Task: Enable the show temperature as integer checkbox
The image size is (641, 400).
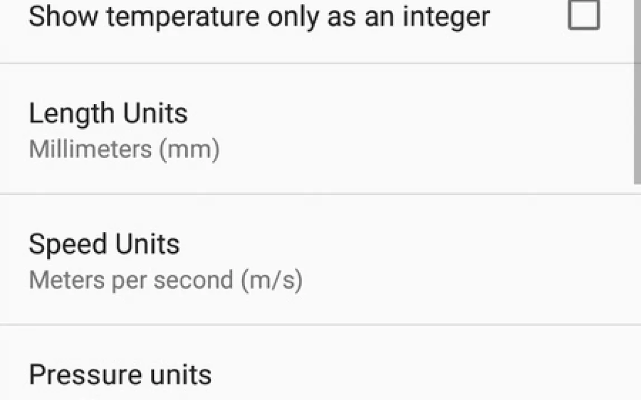Action: point(584,15)
